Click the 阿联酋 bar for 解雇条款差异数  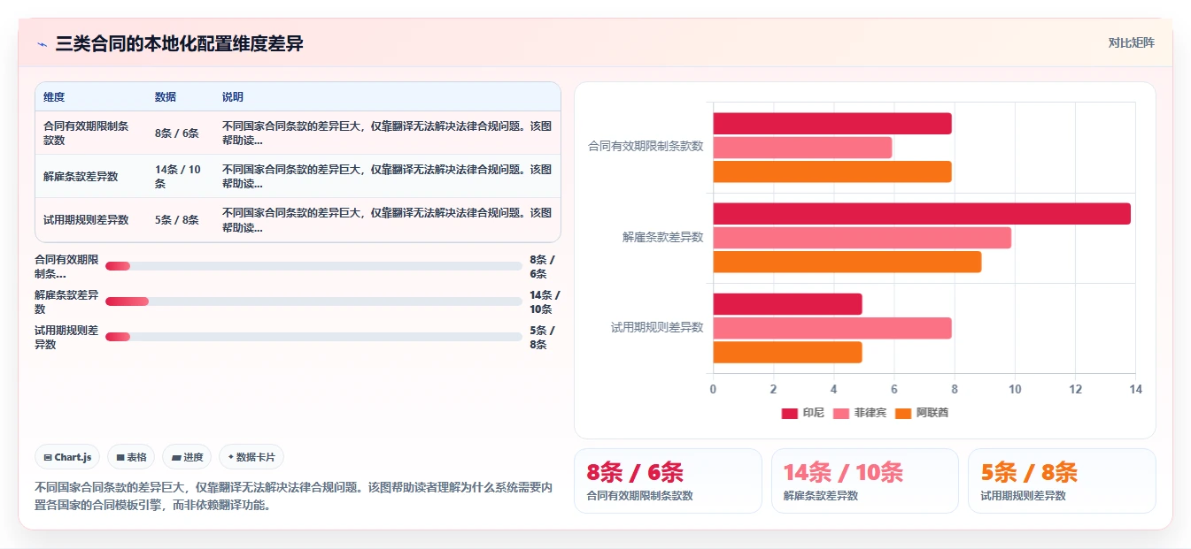[x=847, y=262]
